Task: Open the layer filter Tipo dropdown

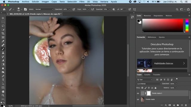Action: (144, 80)
